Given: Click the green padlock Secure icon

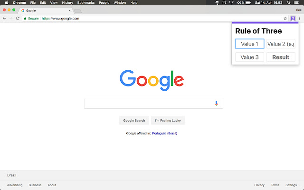Looking at the screenshot, I should point(25,19).
